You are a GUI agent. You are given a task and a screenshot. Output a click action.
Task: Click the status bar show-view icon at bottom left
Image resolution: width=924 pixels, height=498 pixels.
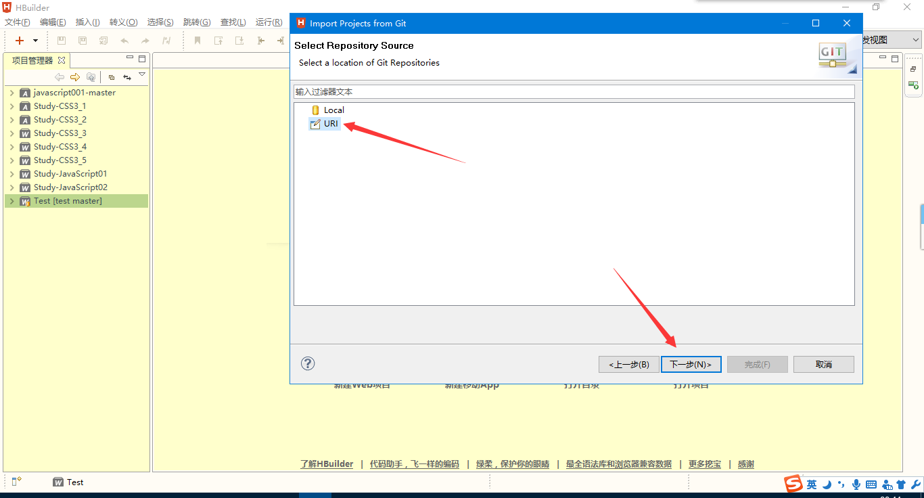coord(17,482)
